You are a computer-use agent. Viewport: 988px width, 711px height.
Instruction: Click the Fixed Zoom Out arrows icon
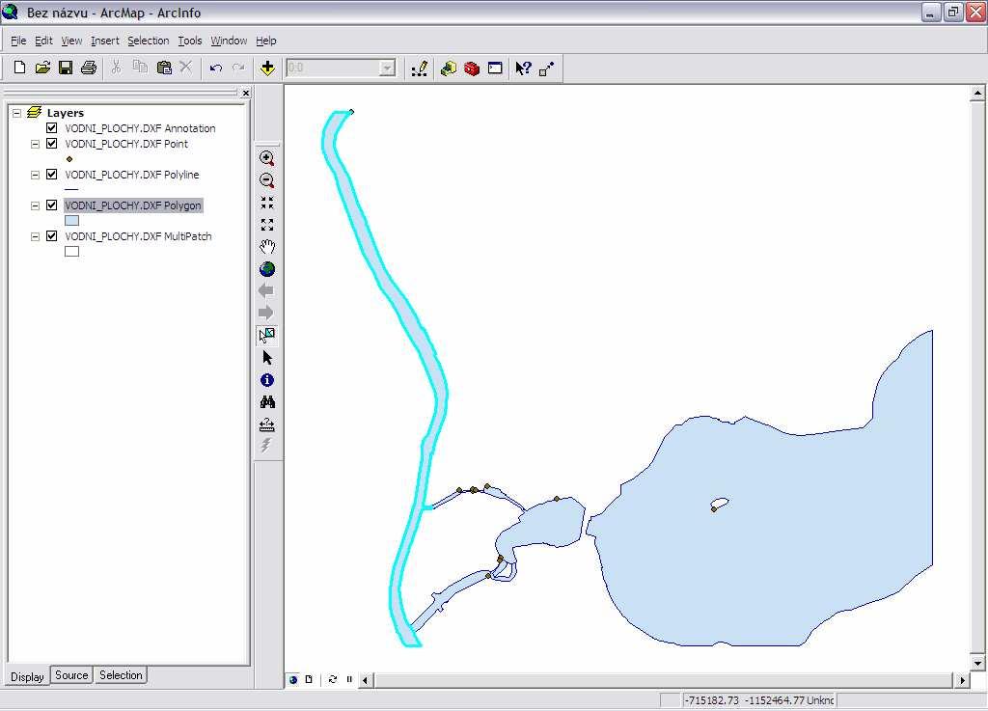tap(267, 225)
